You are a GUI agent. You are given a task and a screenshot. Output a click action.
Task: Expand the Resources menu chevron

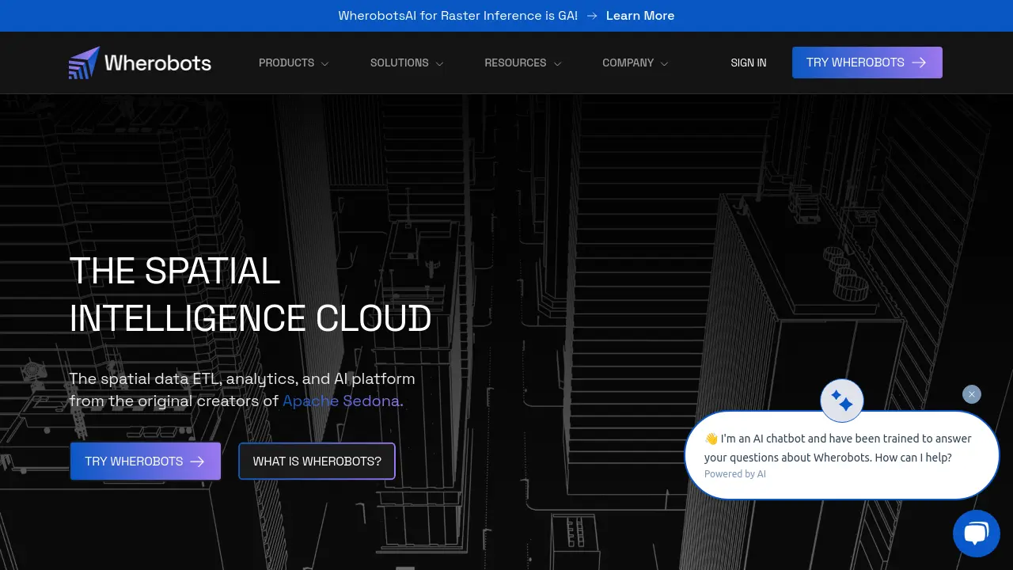pyautogui.click(x=557, y=63)
